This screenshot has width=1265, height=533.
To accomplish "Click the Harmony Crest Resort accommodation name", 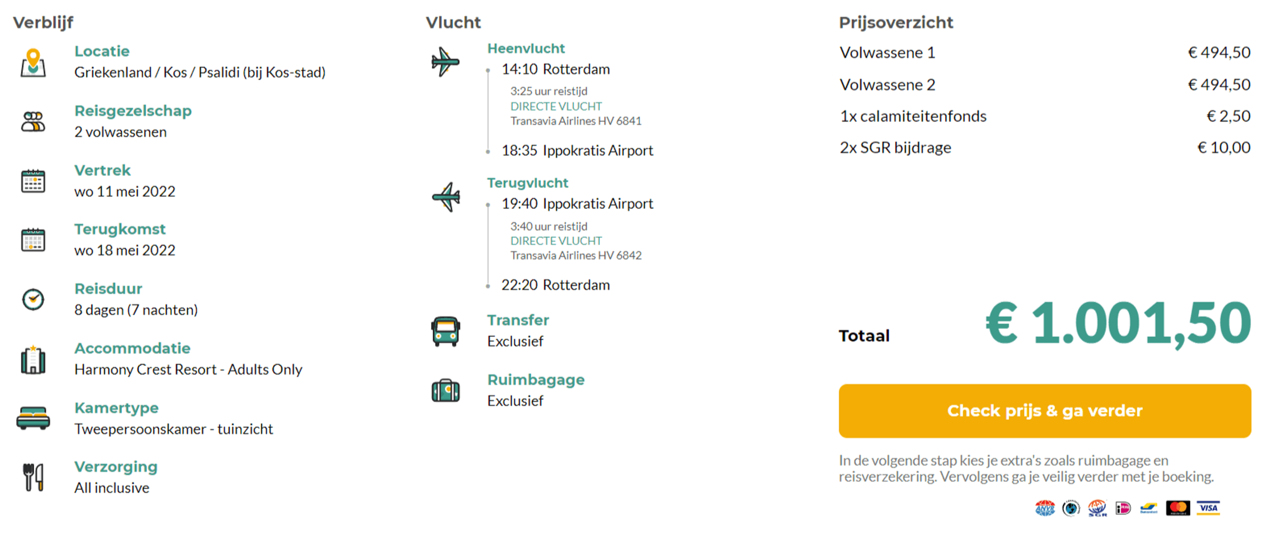I will point(188,370).
